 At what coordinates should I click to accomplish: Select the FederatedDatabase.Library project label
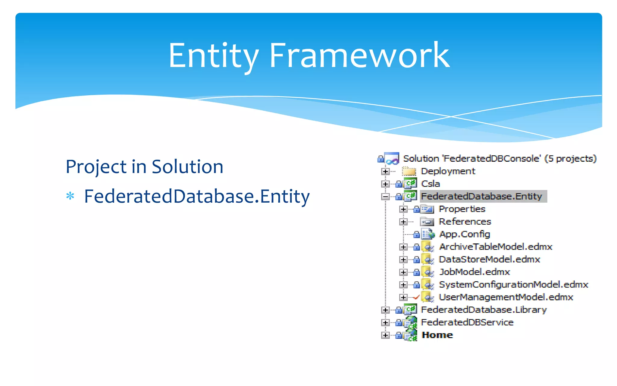[484, 310]
